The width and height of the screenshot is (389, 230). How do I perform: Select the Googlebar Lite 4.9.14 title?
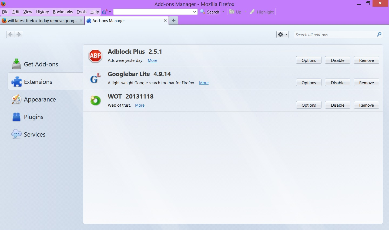(x=139, y=74)
